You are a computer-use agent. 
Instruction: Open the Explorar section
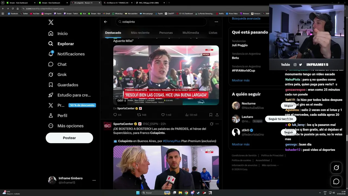61,44
